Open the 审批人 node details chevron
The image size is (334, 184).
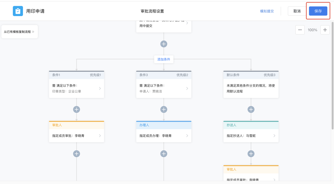point(100,135)
